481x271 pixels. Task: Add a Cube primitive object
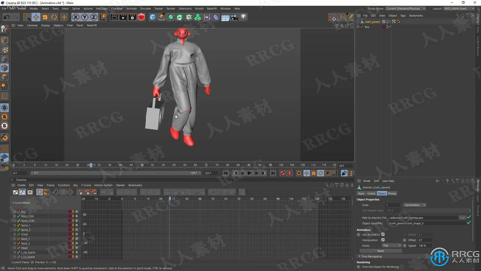tap(153, 17)
